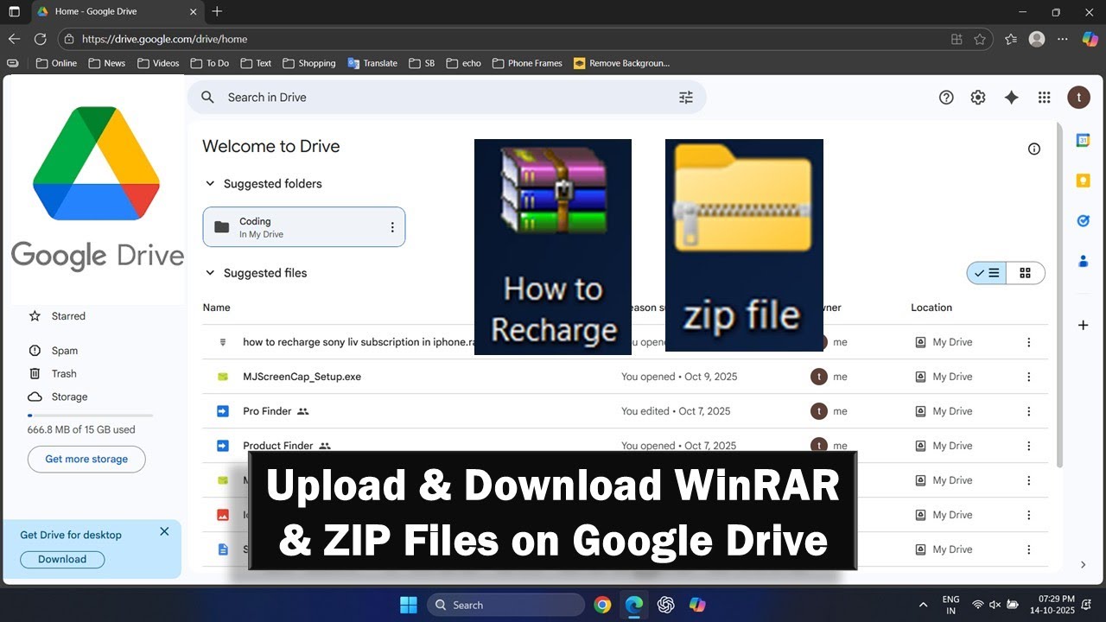
Task: Click search filter options icon in Drive search
Action: pyautogui.click(x=686, y=98)
